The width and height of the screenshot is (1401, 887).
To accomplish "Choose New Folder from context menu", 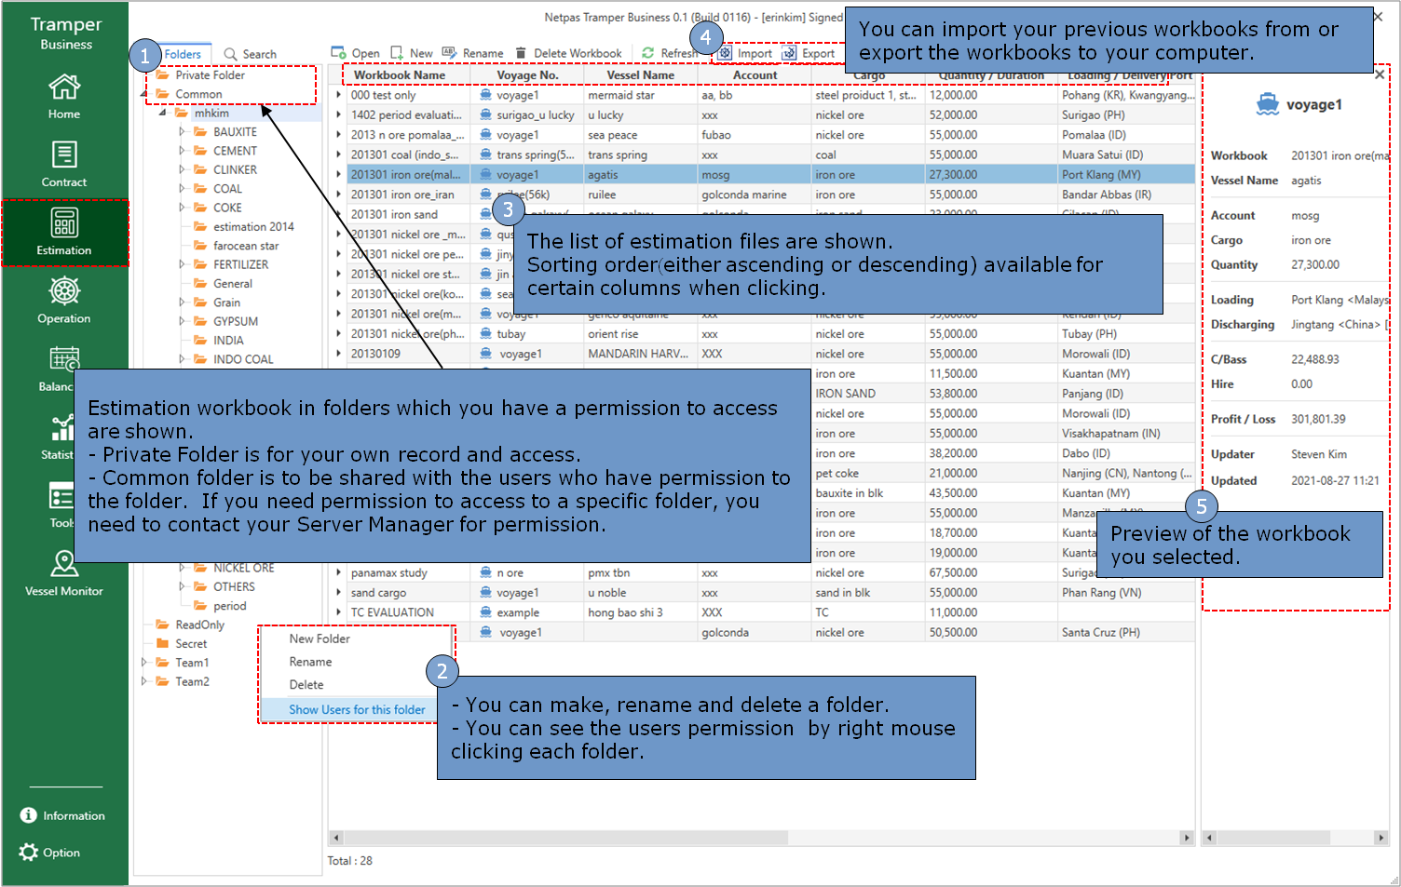I will click(x=320, y=638).
